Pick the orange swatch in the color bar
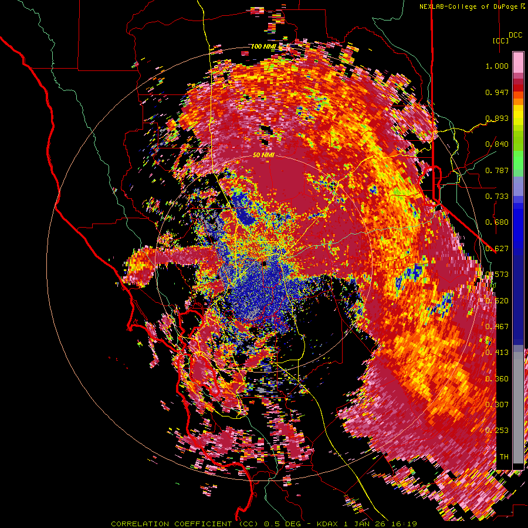The image size is (528, 528). (x=518, y=101)
